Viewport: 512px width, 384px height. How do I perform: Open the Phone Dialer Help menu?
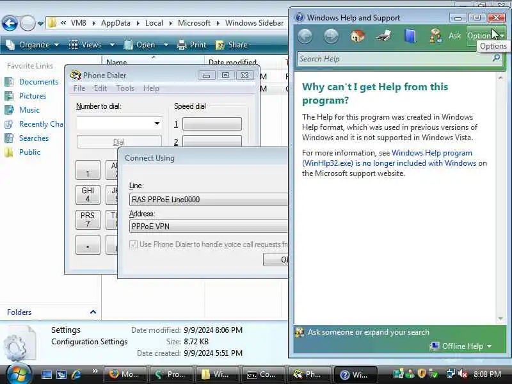[x=151, y=88]
